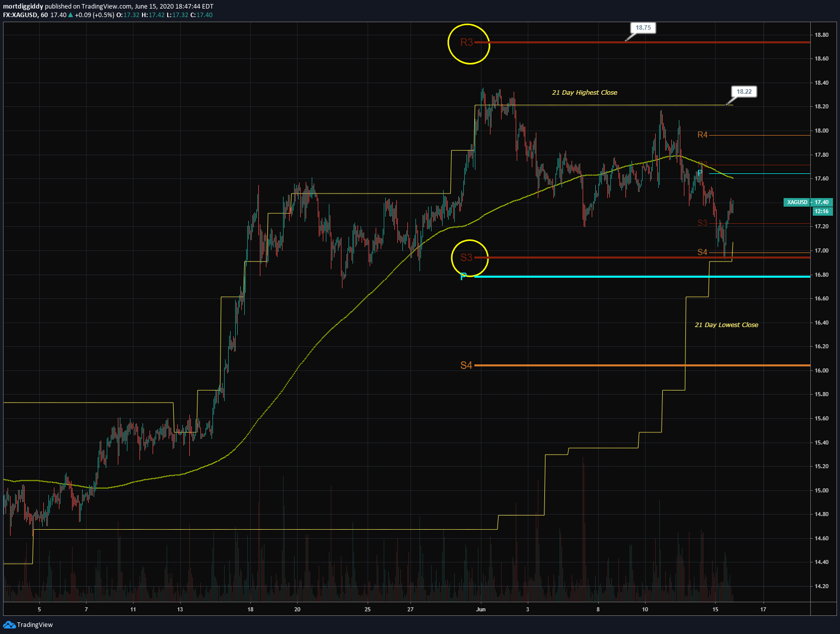Click the mortdiggiddy author name

(x=23, y=7)
